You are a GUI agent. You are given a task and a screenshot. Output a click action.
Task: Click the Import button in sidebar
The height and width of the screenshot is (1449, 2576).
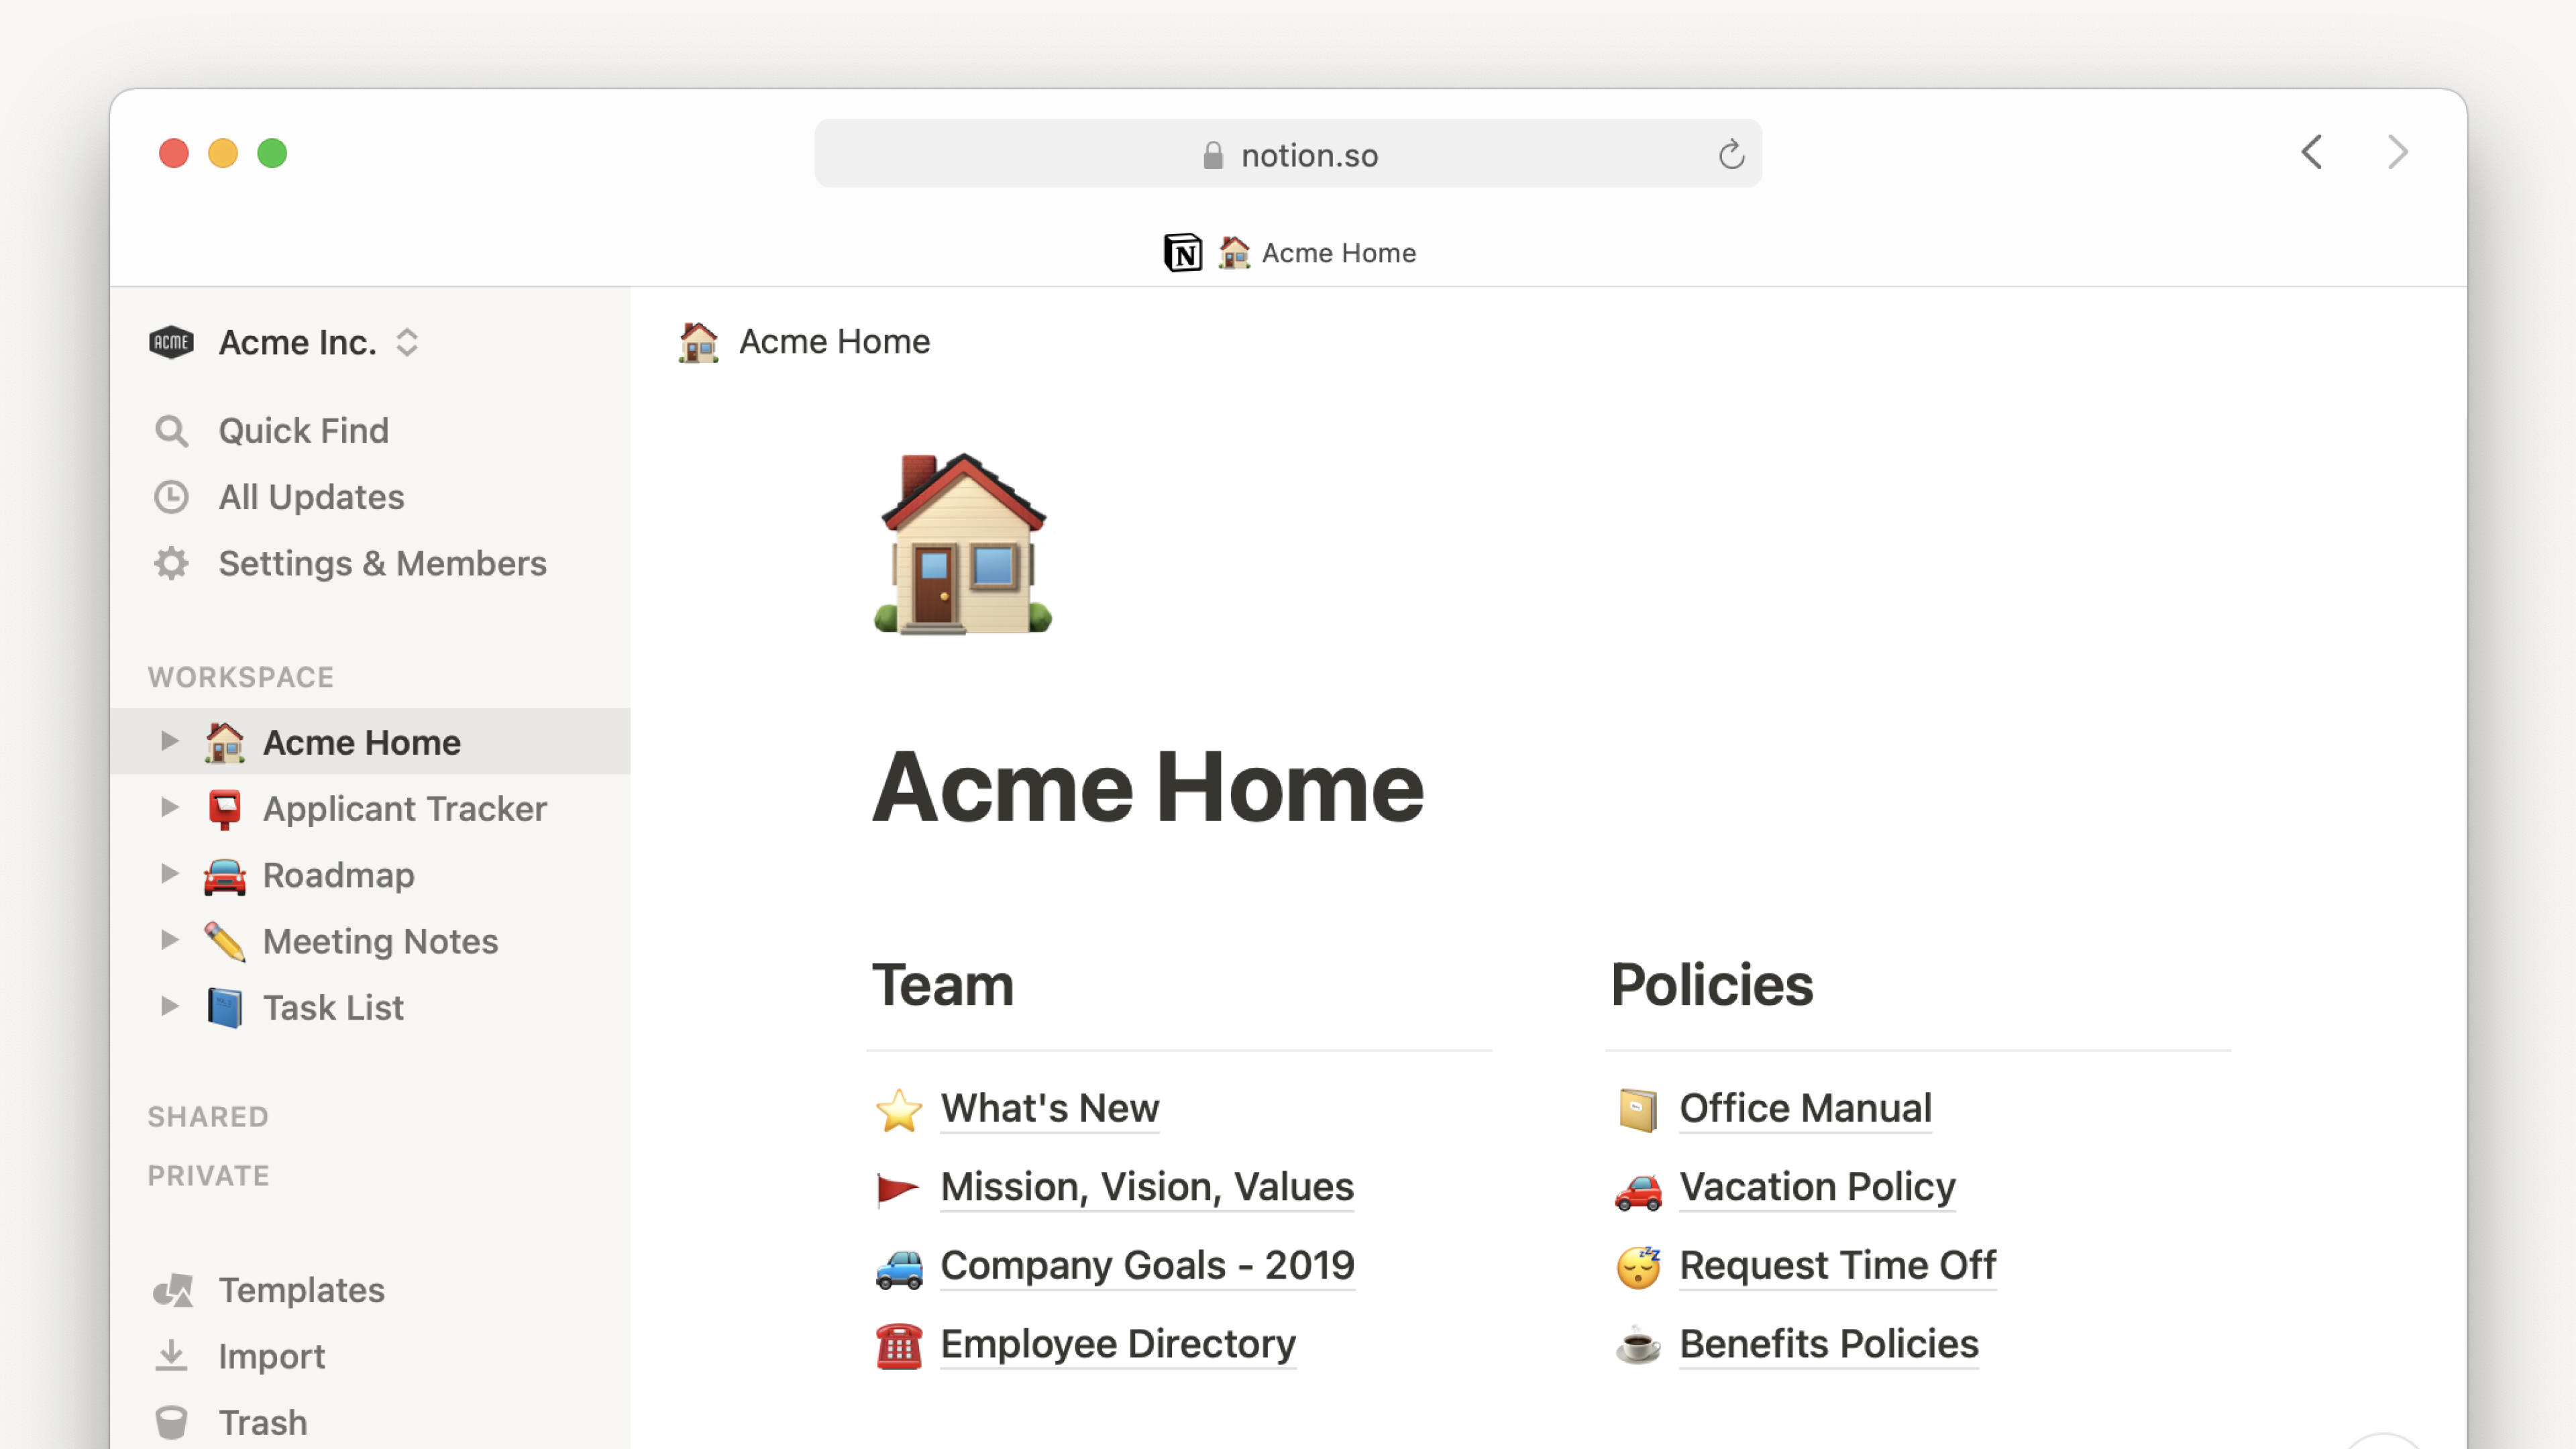(272, 1355)
